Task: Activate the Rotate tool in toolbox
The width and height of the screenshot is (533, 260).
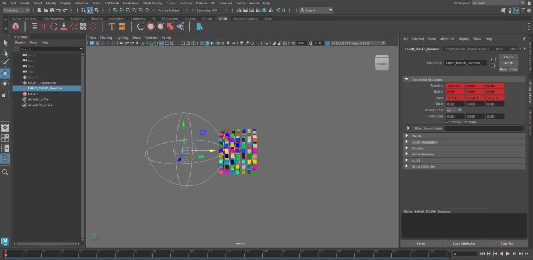Action: (5, 83)
